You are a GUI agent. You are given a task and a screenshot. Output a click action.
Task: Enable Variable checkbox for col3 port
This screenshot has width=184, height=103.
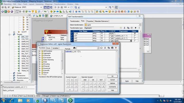pos(114,41)
